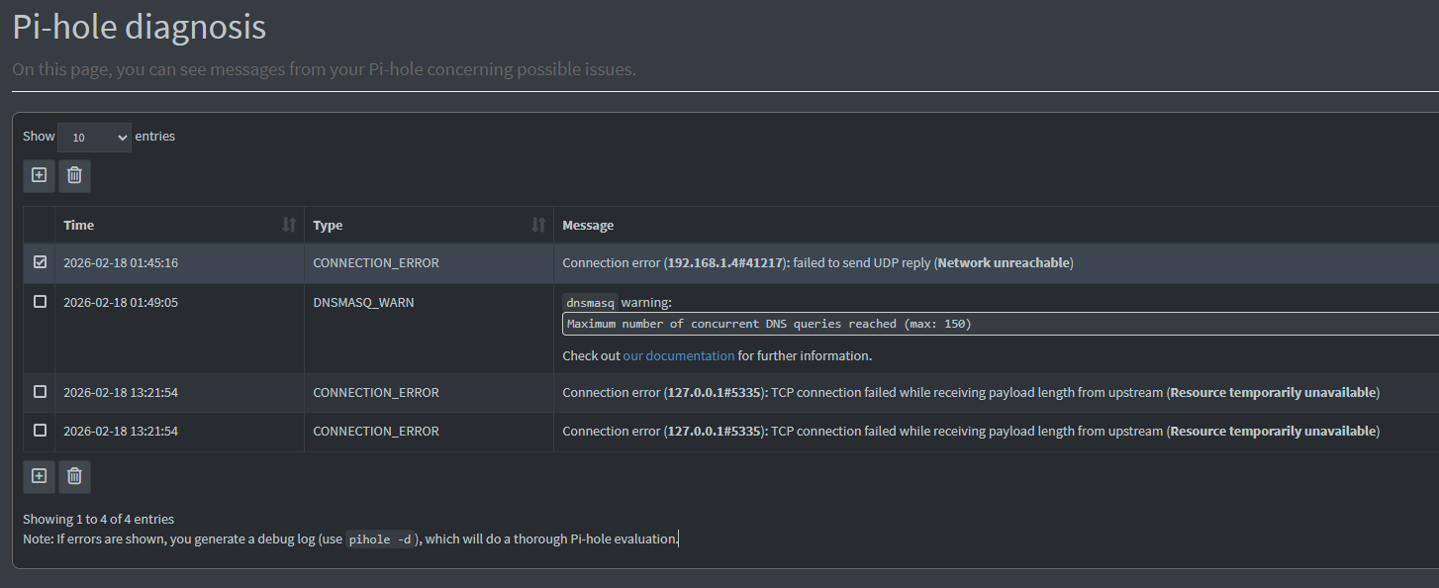
Task: Click the Pi-hole diagnosis page heading
Action: pyautogui.click(x=140, y=27)
